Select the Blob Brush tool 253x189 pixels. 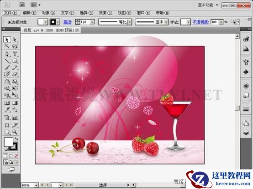[x=7, y=74]
